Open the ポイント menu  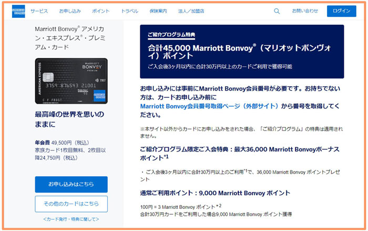[x=101, y=11]
